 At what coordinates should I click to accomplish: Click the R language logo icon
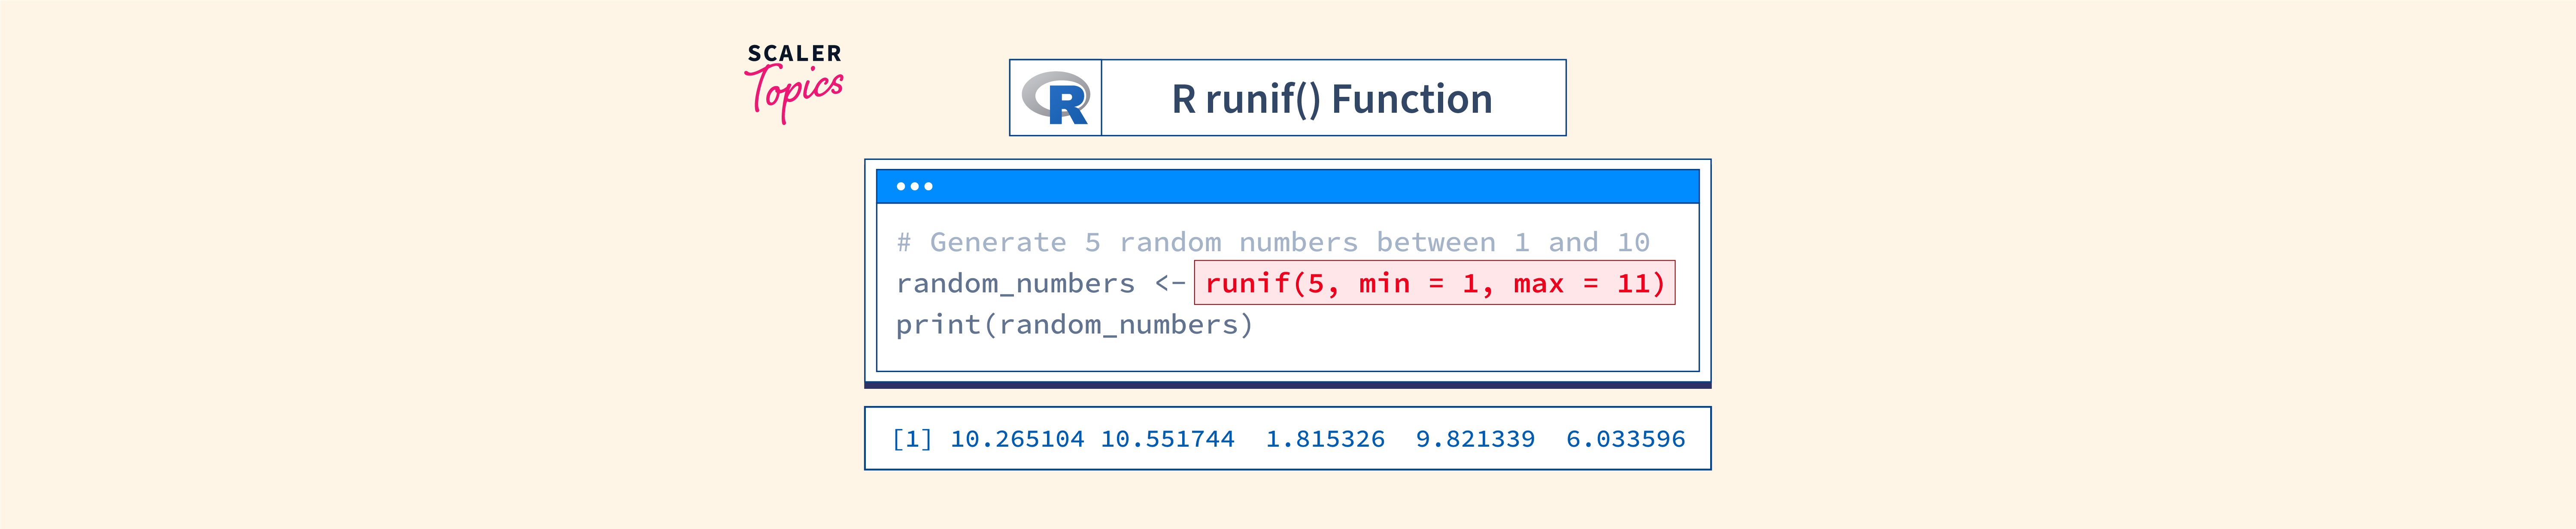[1056, 98]
